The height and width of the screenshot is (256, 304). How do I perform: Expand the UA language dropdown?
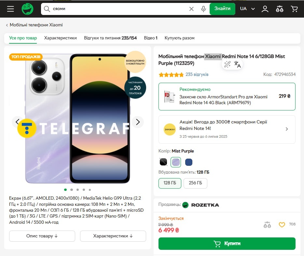click(x=247, y=9)
